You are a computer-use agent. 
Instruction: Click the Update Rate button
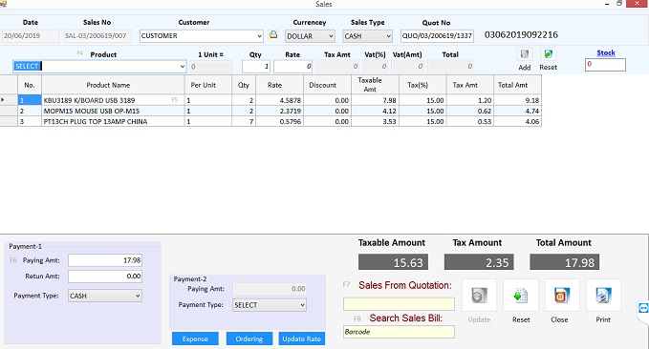click(302, 339)
